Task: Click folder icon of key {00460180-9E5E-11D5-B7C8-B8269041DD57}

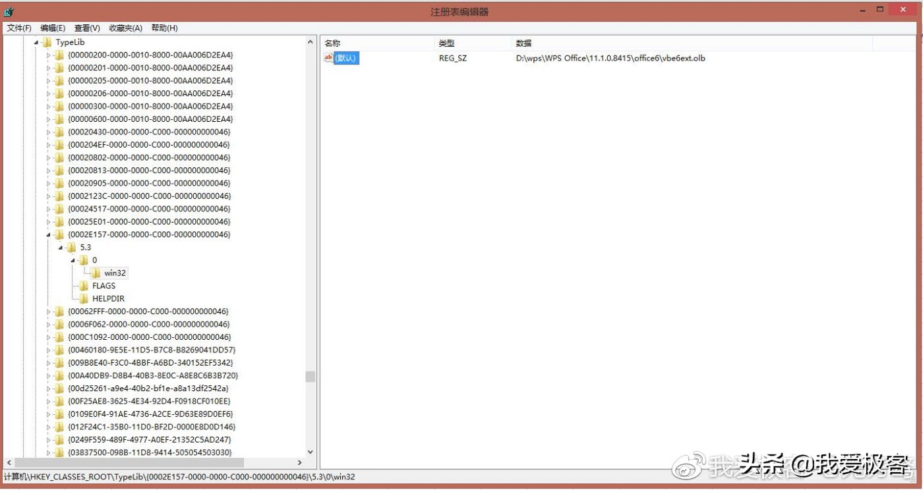Action: pos(59,350)
